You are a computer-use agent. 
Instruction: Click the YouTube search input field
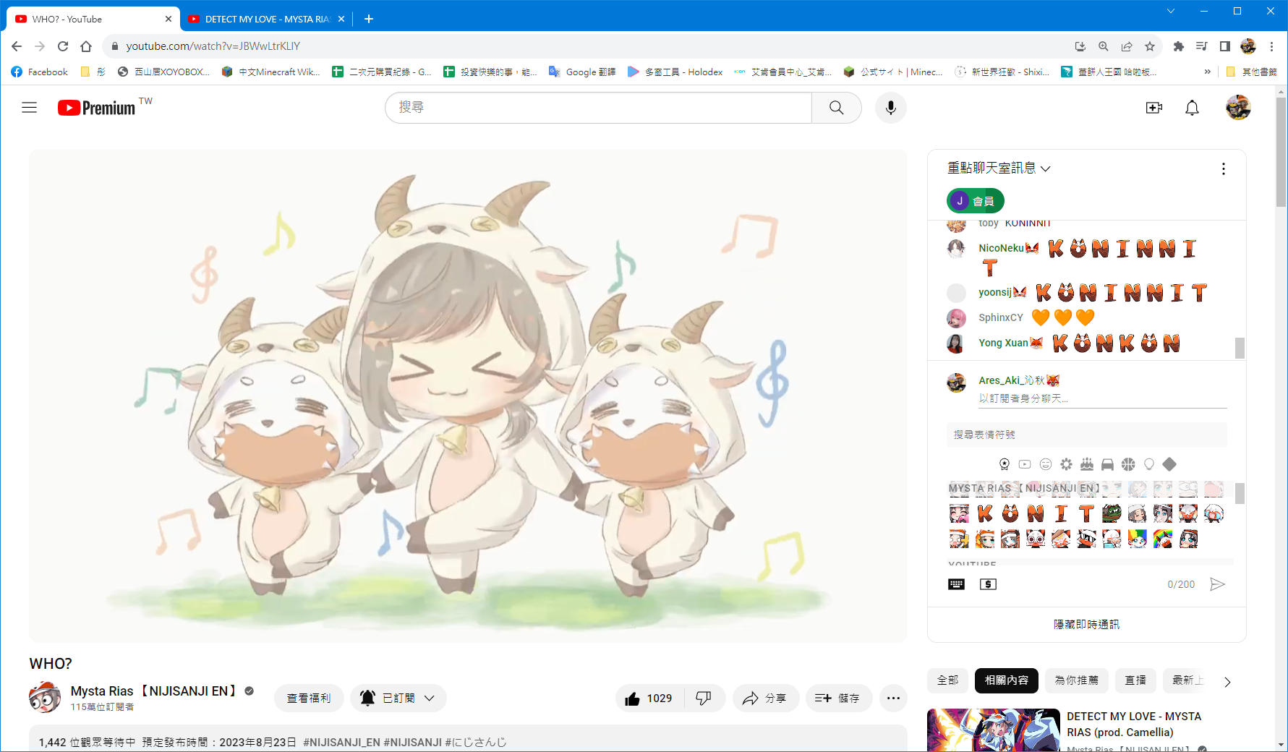pyautogui.click(x=598, y=108)
